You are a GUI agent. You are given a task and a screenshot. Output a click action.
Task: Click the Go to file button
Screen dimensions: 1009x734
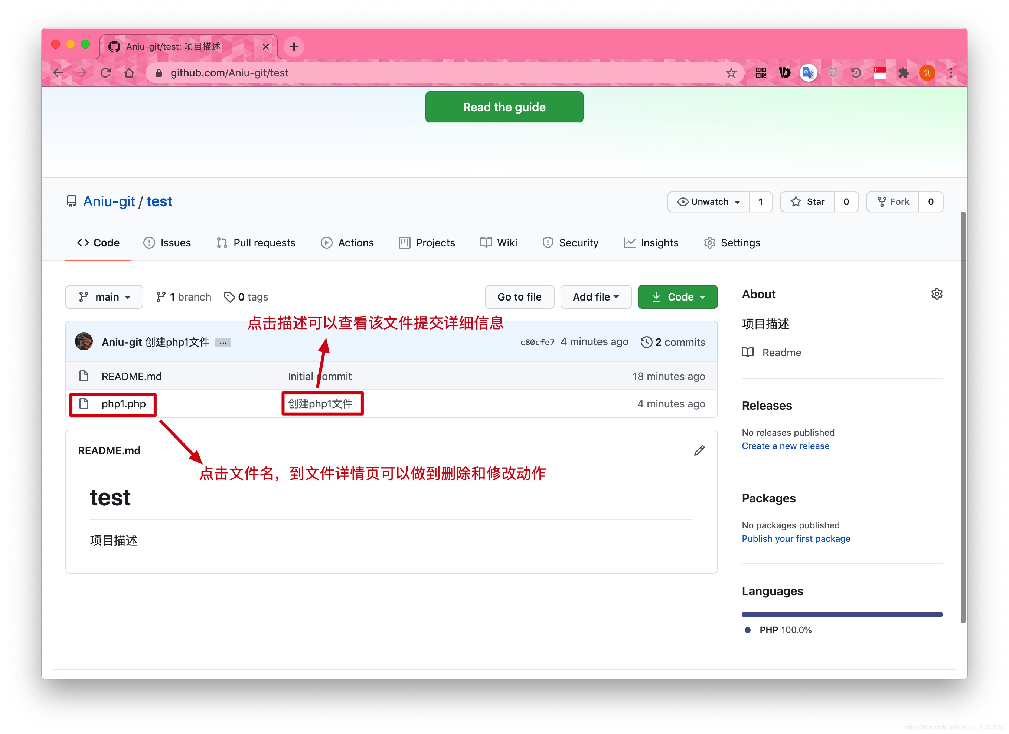[519, 296]
